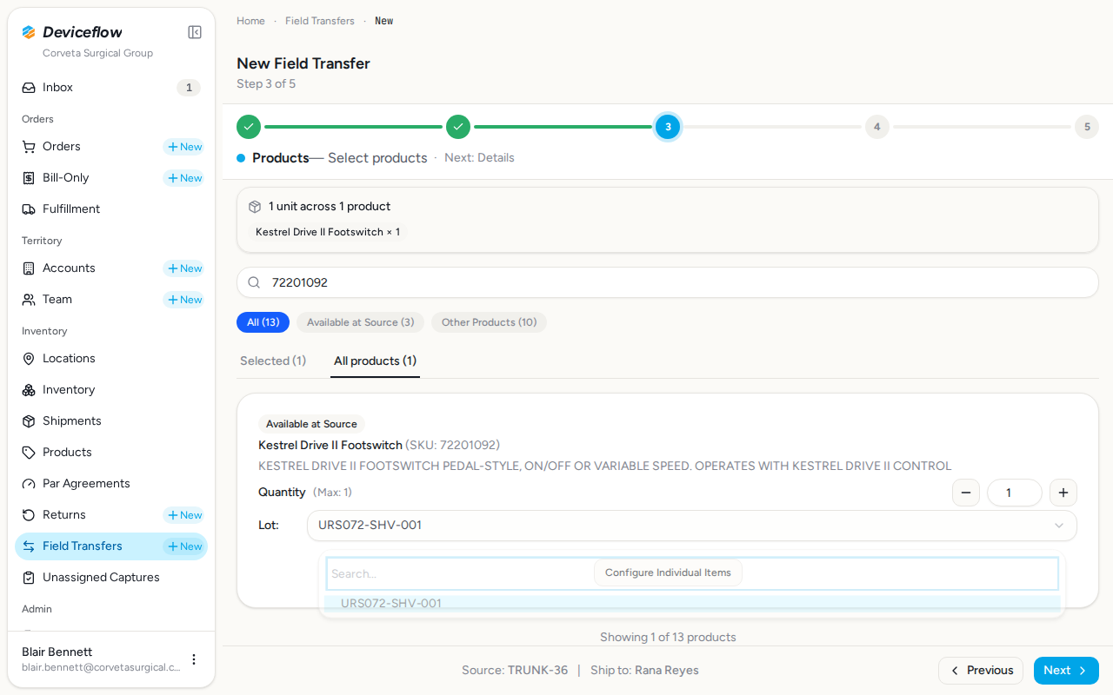The image size is (1113, 695).
Task: Filter by All (13) chip
Action: 263,322
